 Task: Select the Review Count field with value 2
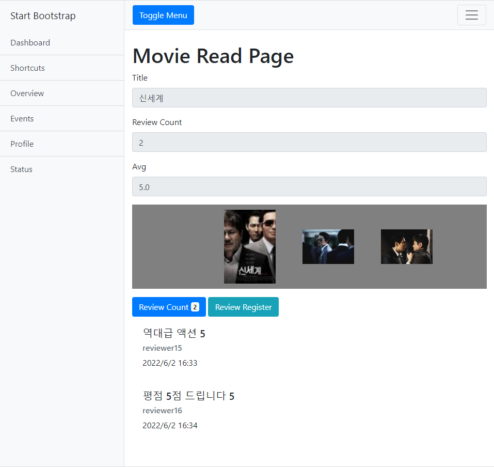tap(309, 142)
